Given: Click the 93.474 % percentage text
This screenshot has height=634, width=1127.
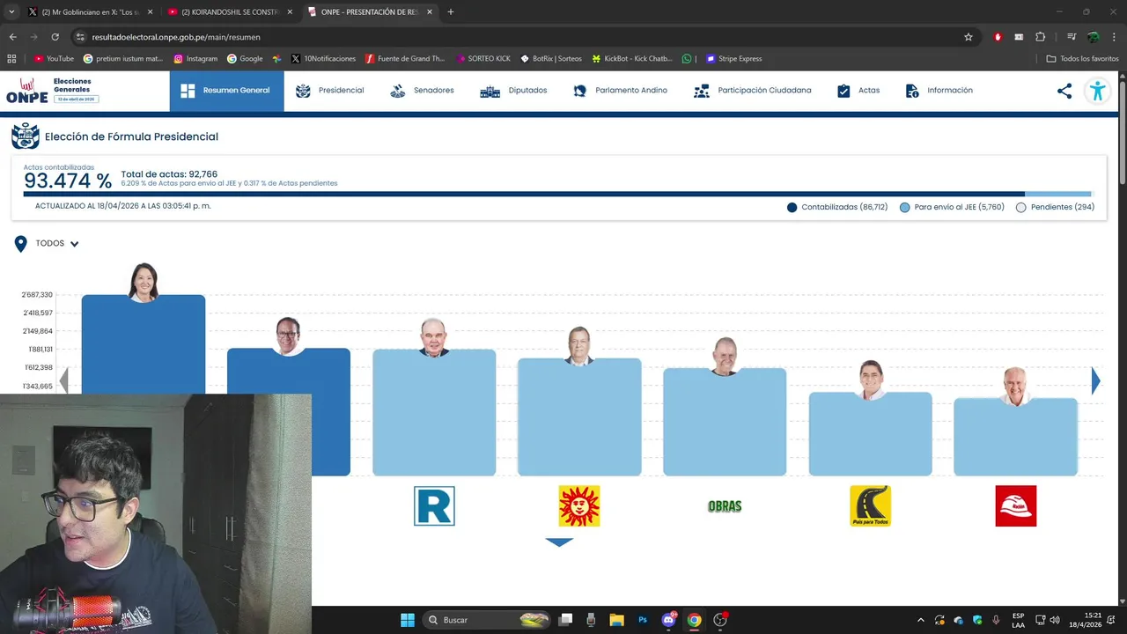Looking at the screenshot, I should pyautogui.click(x=68, y=181).
